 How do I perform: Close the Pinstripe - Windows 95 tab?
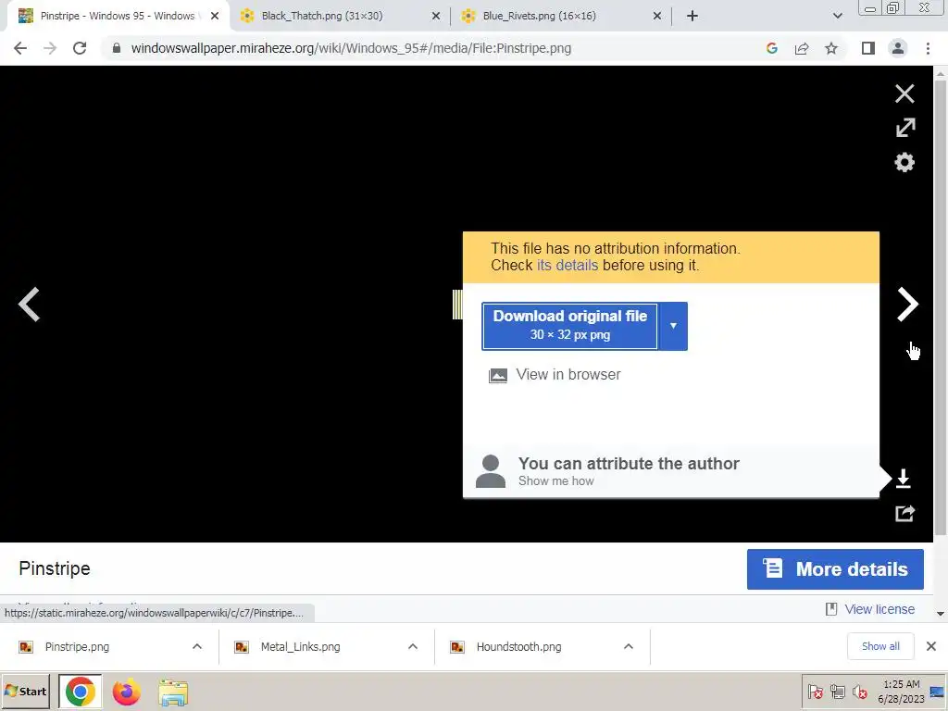[x=215, y=16]
